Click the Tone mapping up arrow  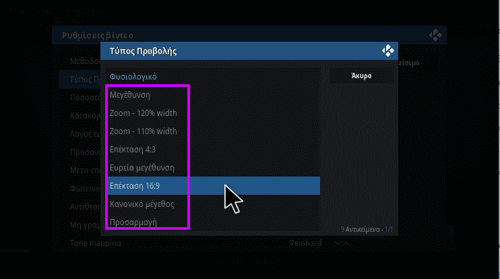click(346, 243)
